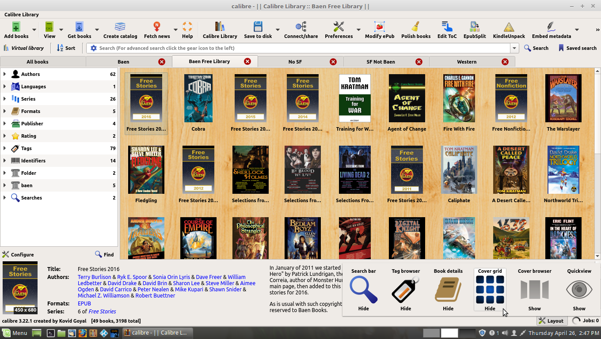This screenshot has width=601, height=339.
Task: Open the Connect/share toolbar icon
Action: coord(301,26)
